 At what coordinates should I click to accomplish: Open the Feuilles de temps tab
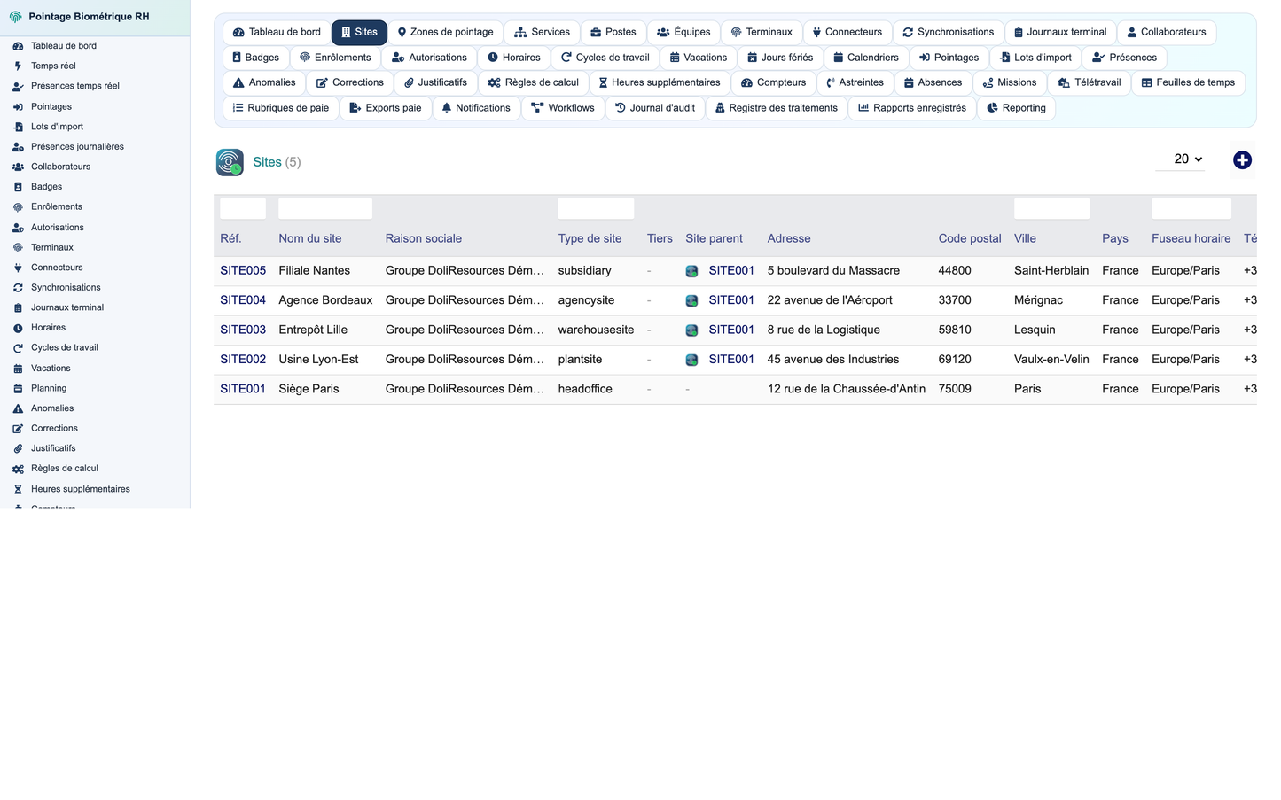tap(1188, 82)
